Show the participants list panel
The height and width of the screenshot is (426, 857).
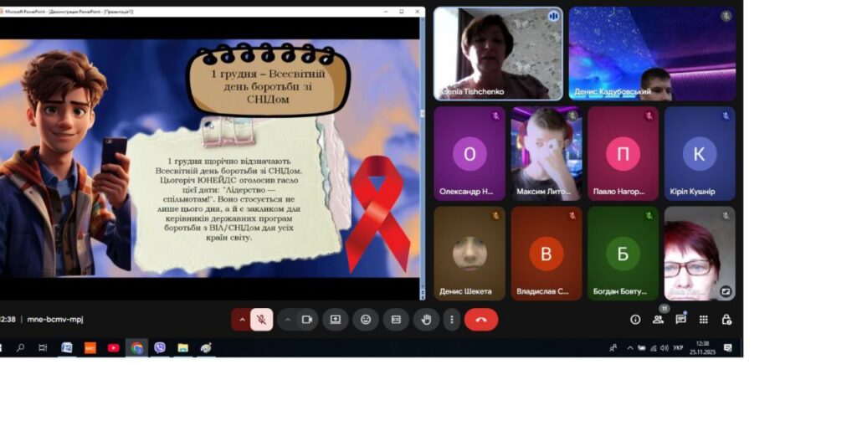[x=658, y=320]
